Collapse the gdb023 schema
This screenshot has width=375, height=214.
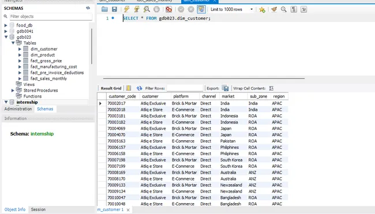point(6,37)
